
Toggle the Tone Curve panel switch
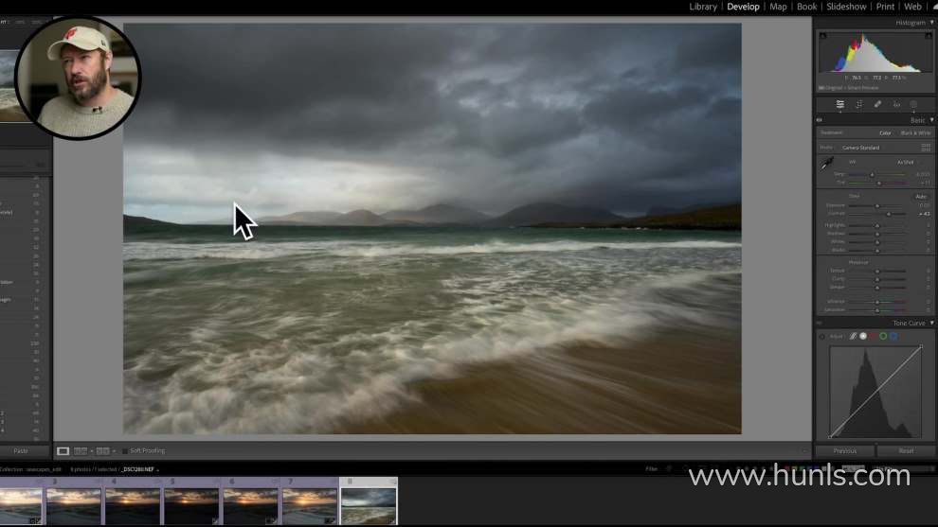coord(820,324)
